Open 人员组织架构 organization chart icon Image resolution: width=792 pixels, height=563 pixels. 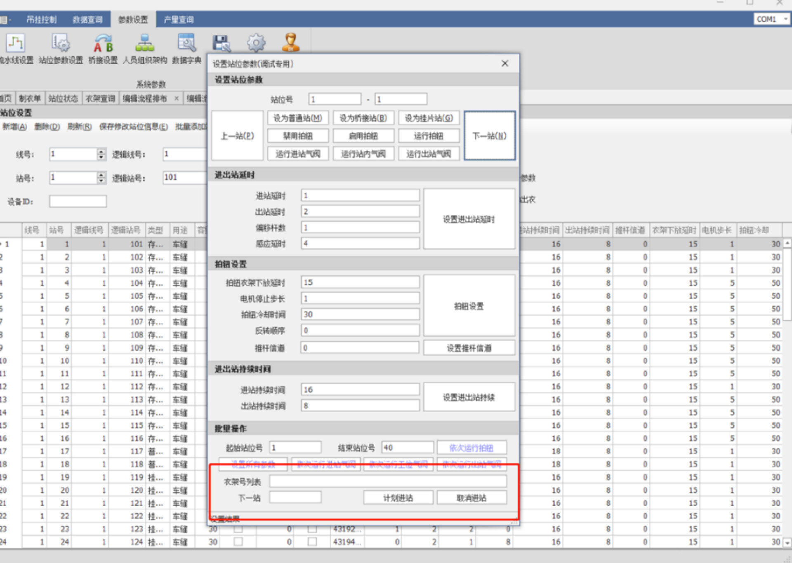point(145,43)
